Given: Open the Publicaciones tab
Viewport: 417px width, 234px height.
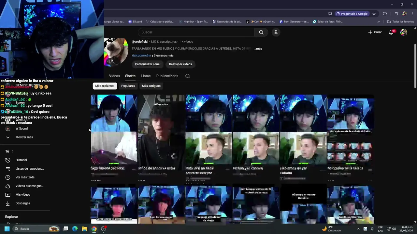Looking at the screenshot, I should (x=167, y=76).
